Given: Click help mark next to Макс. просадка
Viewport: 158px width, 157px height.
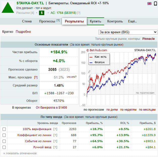Looking at the screenshot, I should click(36, 77).
